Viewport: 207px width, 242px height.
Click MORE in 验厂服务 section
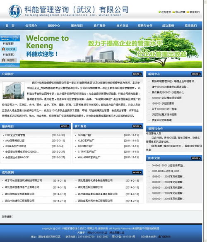point(137,126)
